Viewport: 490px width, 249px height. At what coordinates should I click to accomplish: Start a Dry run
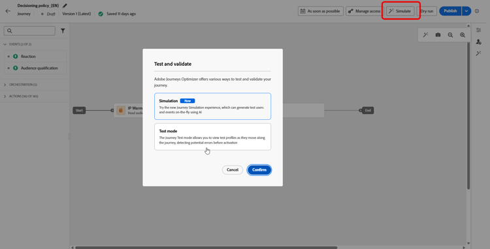(x=427, y=11)
